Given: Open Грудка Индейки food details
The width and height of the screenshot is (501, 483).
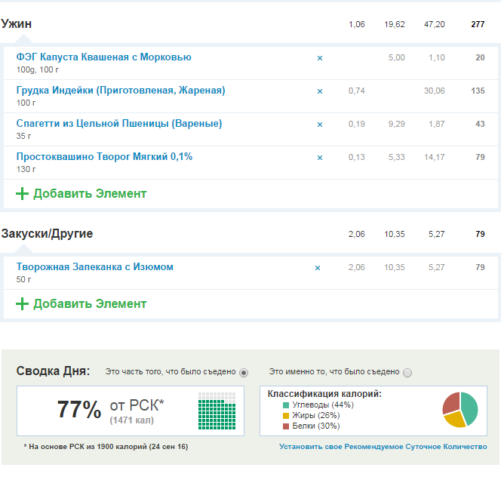Looking at the screenshot, I should [x=120, y=91].
